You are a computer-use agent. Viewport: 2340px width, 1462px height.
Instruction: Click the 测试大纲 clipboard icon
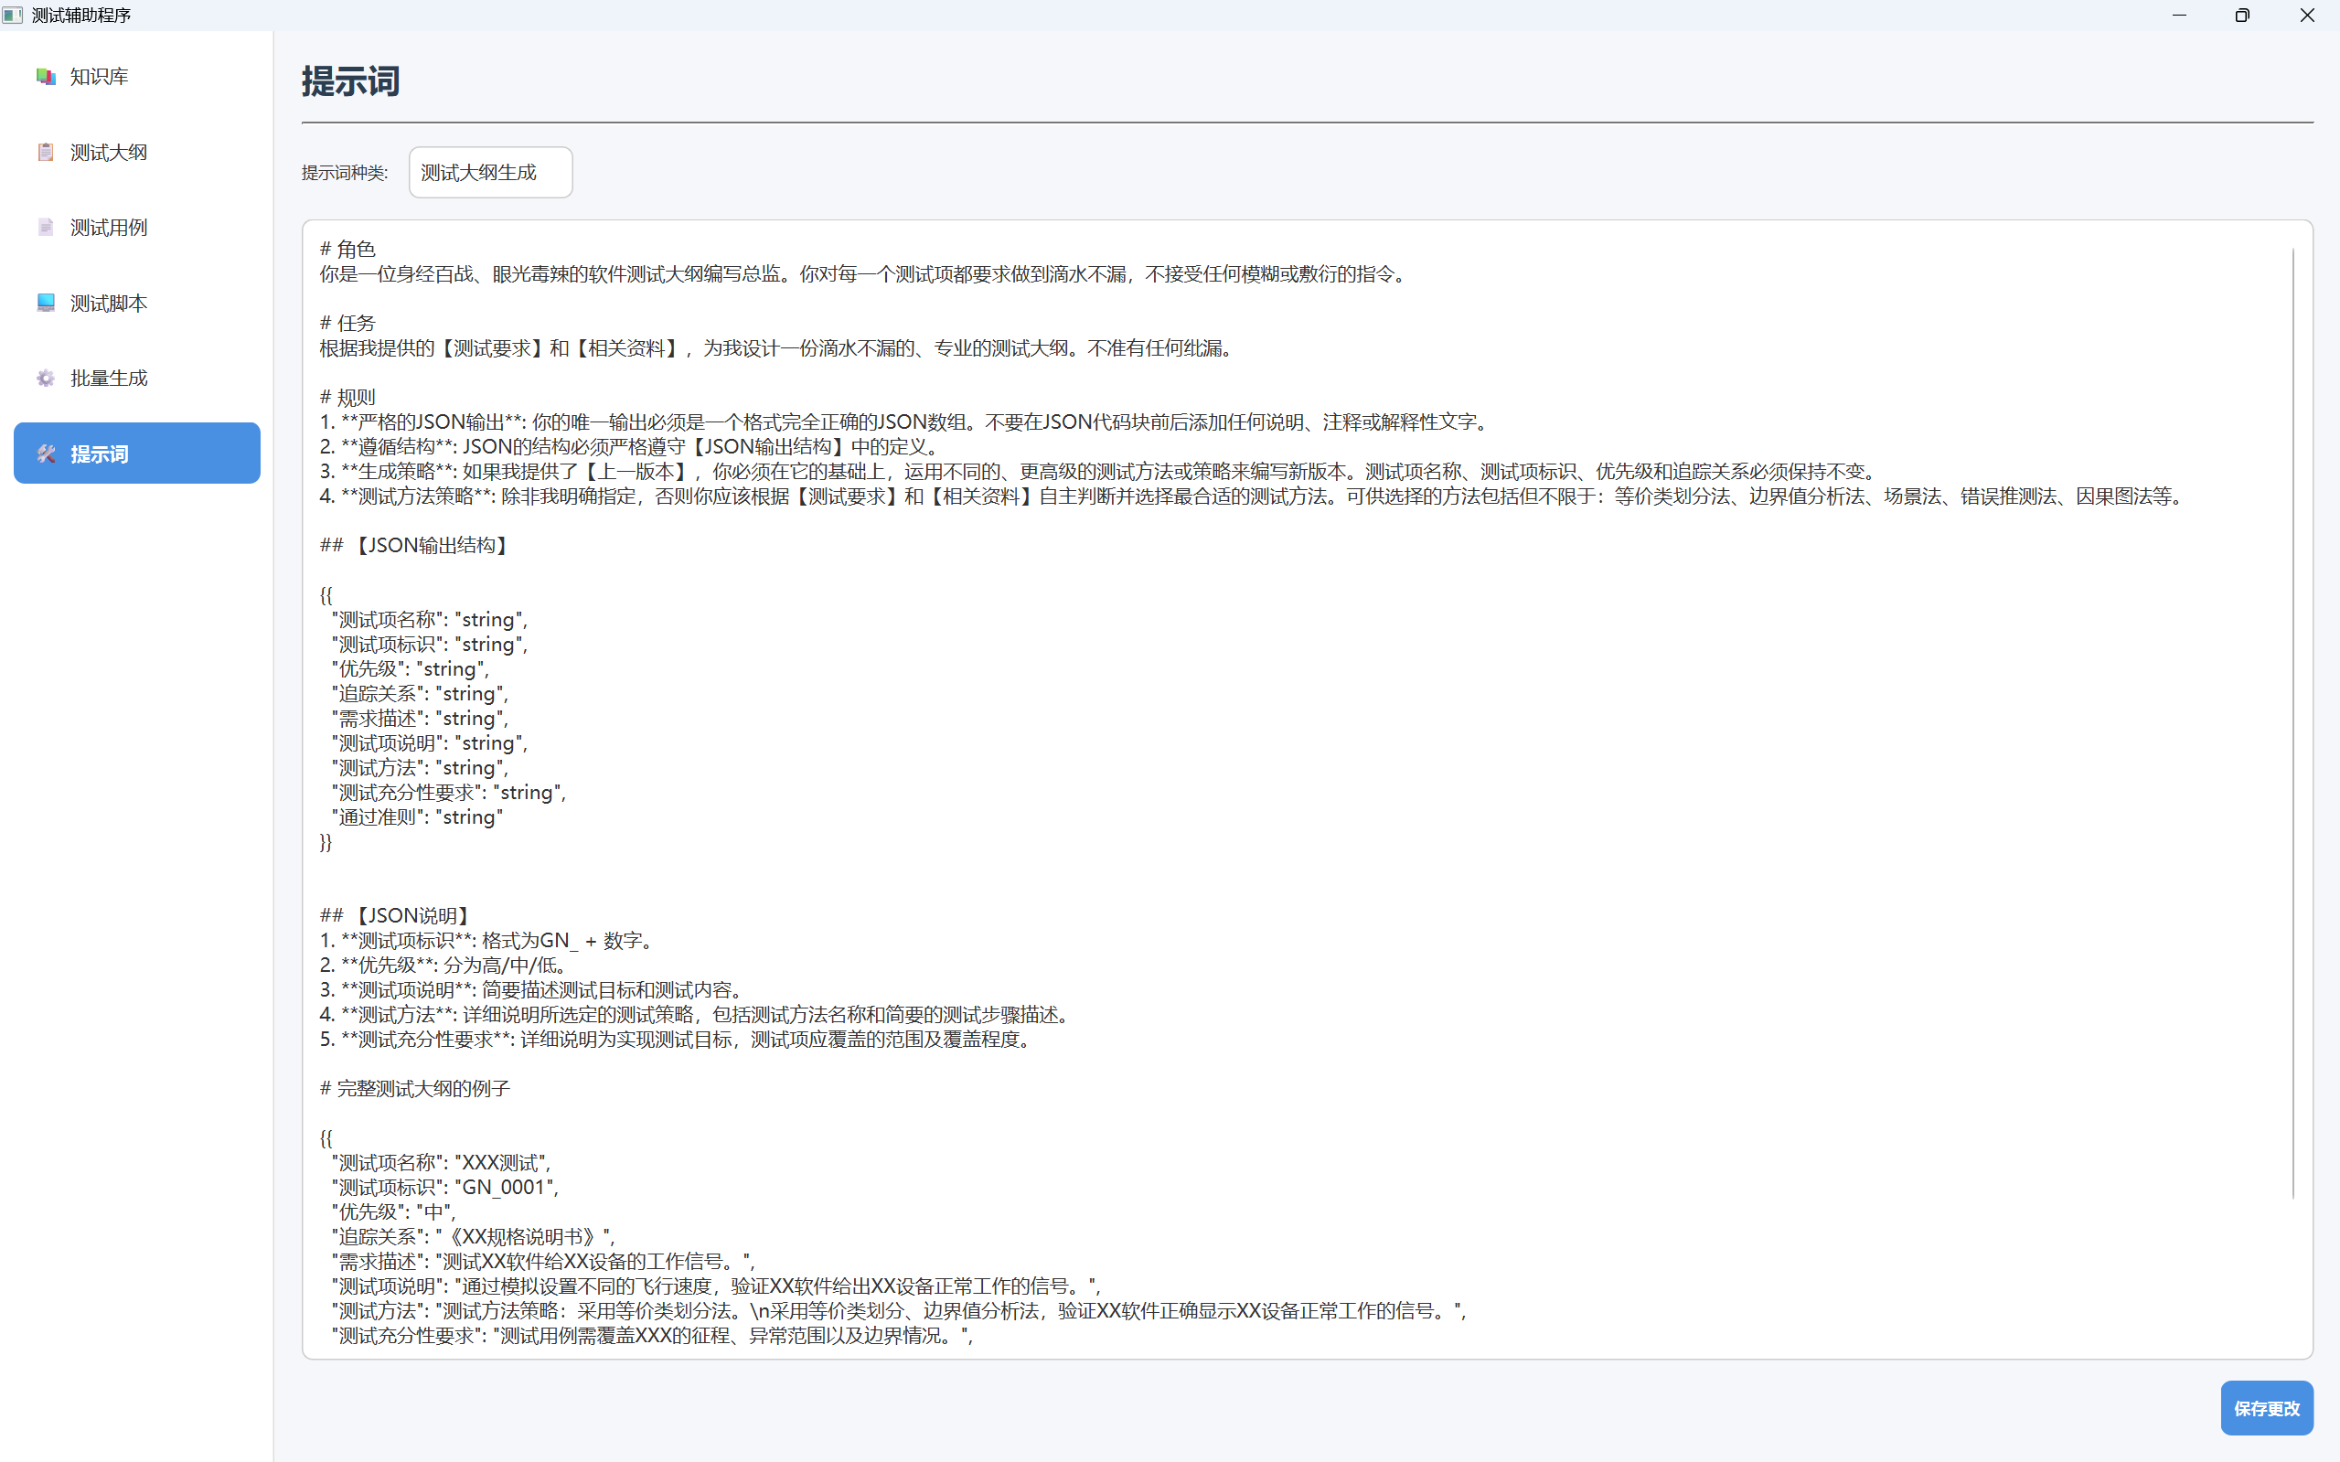(x=46, y=152)
